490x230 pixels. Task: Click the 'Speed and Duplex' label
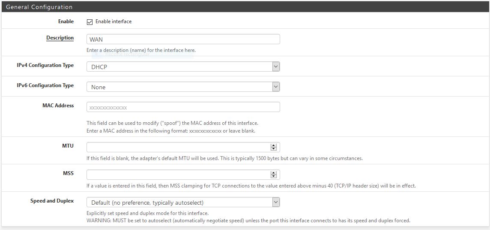52,201
